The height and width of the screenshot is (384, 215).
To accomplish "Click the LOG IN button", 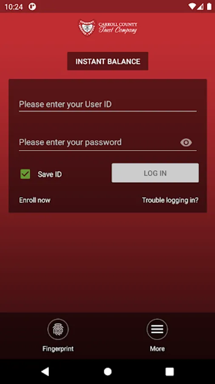I will click(x=155, y=173).
